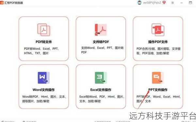
Task: Click the 文件转PDF card icon
Action: (x=101, y=30)
